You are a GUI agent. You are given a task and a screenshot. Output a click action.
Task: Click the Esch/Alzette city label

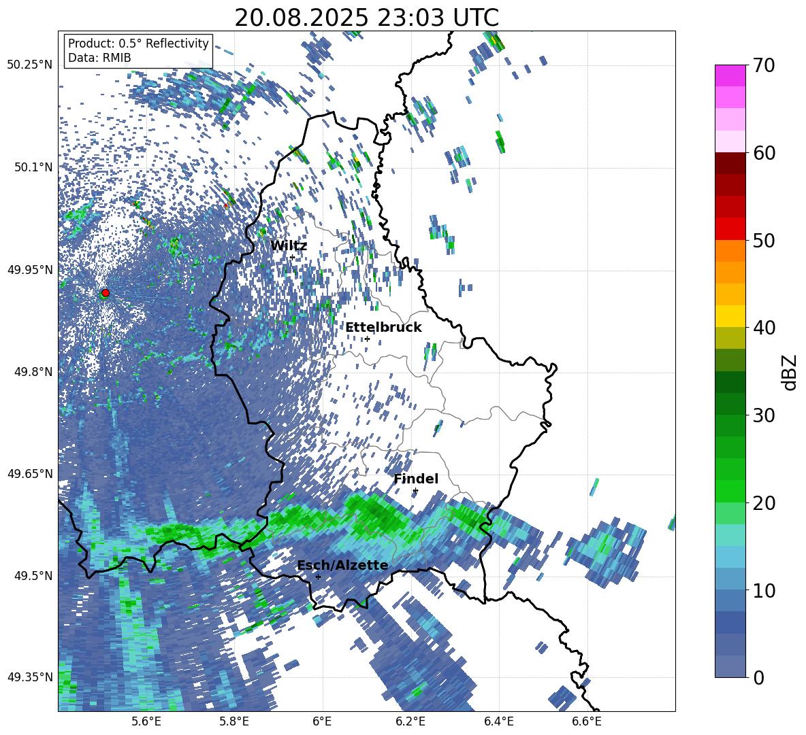point(342,565)
